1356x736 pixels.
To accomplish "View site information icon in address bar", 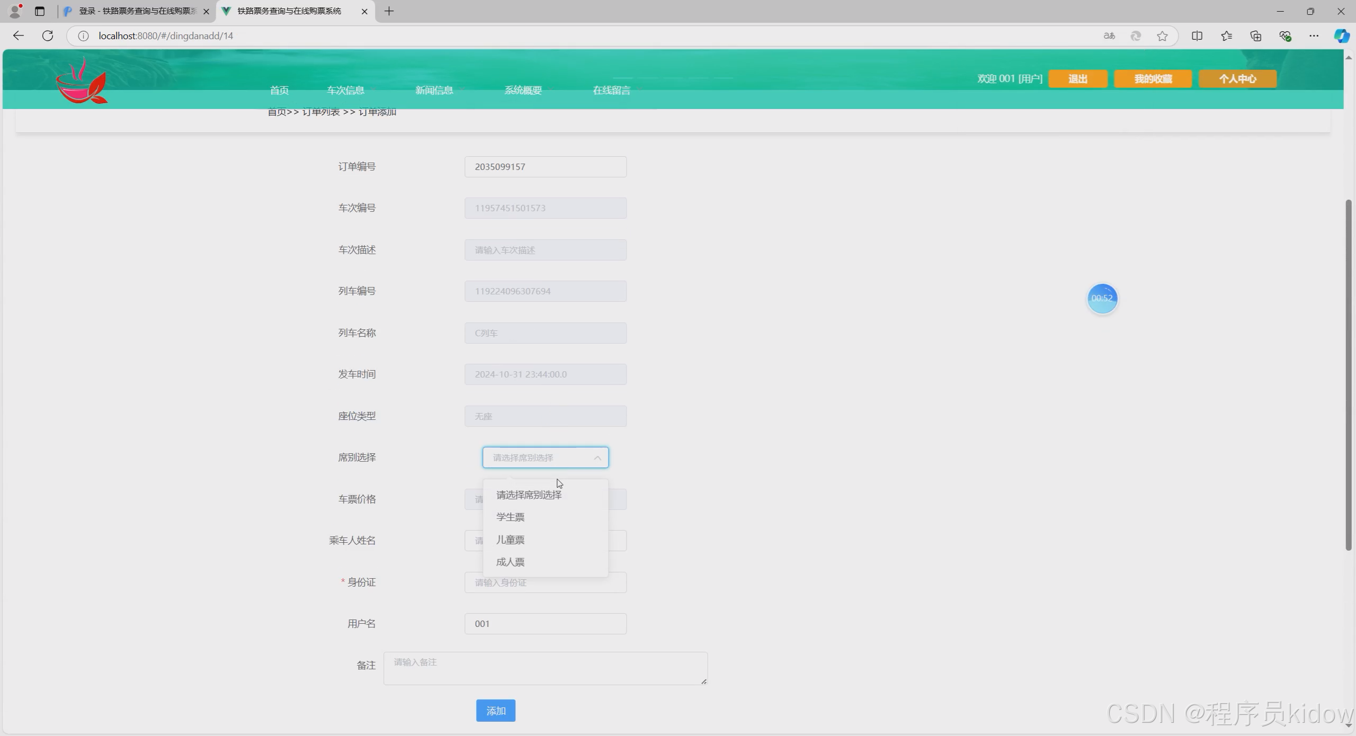I will click(83, 35).
